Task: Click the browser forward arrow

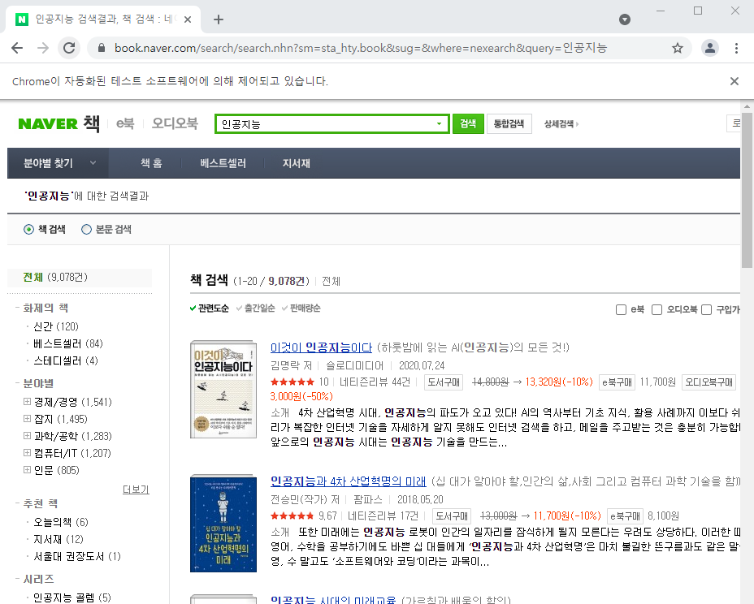Action: pos(43,48)
